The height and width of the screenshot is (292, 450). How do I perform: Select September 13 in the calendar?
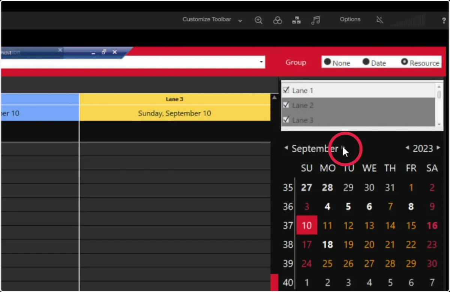click(x=369, y=225)
